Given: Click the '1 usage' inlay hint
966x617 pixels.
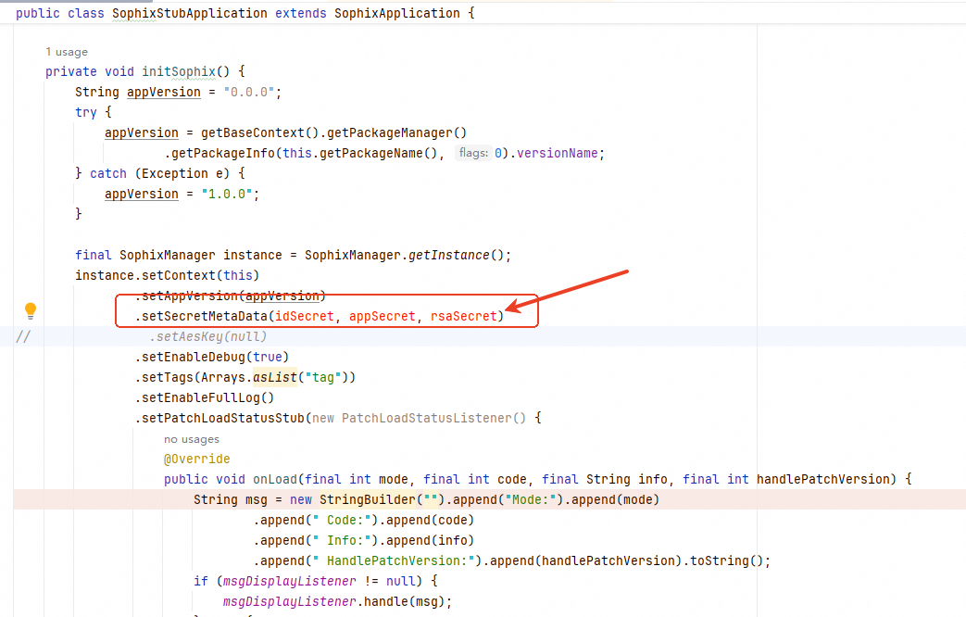Looking at the screenshot, I should point(67,53).
